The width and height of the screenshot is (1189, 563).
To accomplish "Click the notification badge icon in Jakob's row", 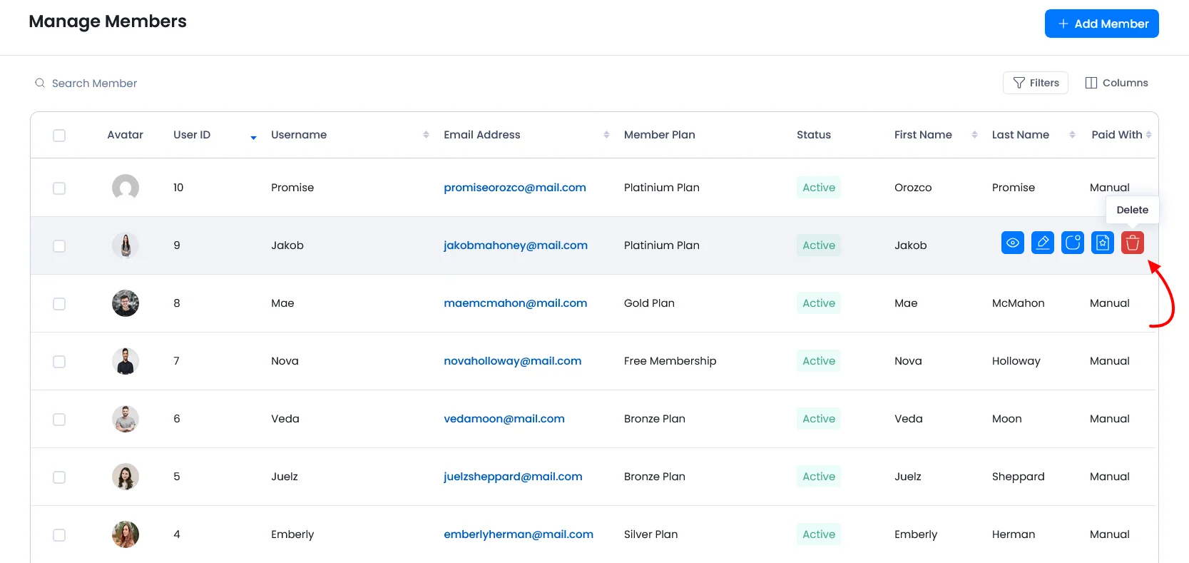I will (x=1072, y=243).
